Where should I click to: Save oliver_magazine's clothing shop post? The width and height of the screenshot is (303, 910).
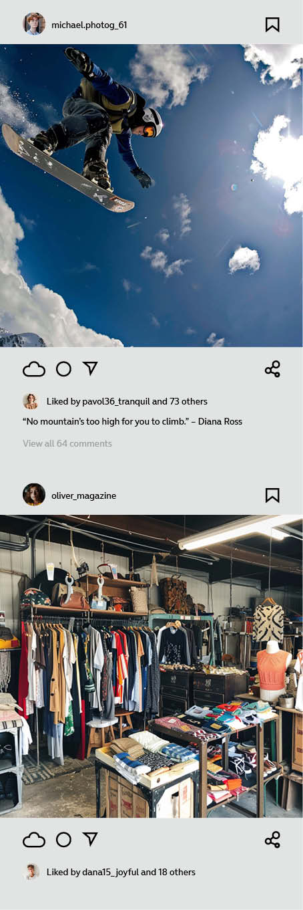[x=272, y=495]
